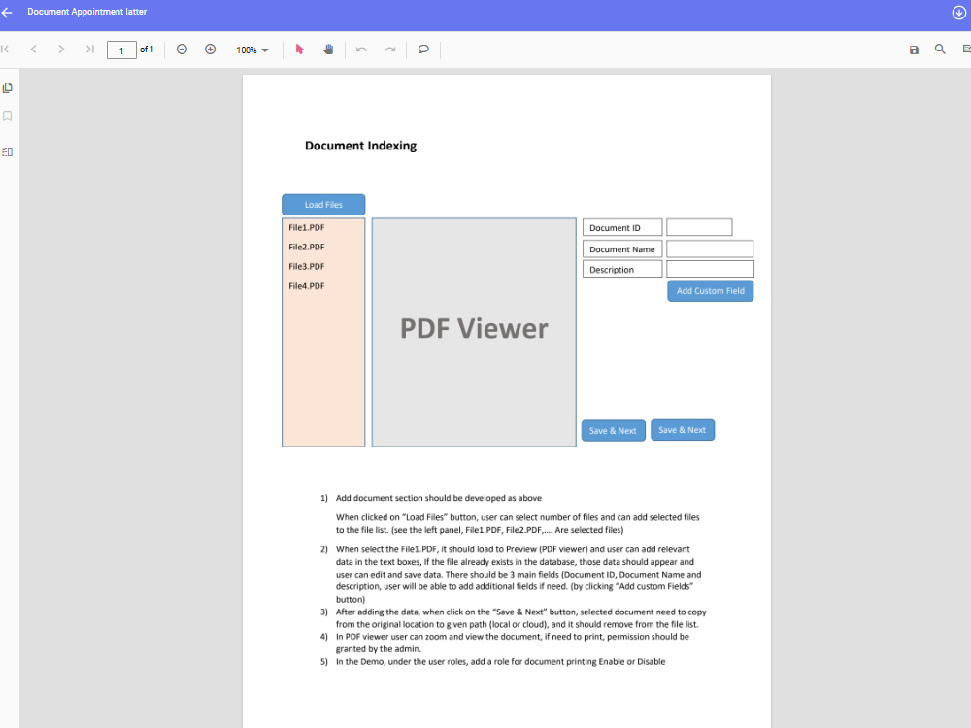Screen dimensions: 971x728
Task: Jump to first page
Action: tap(5, 49)
